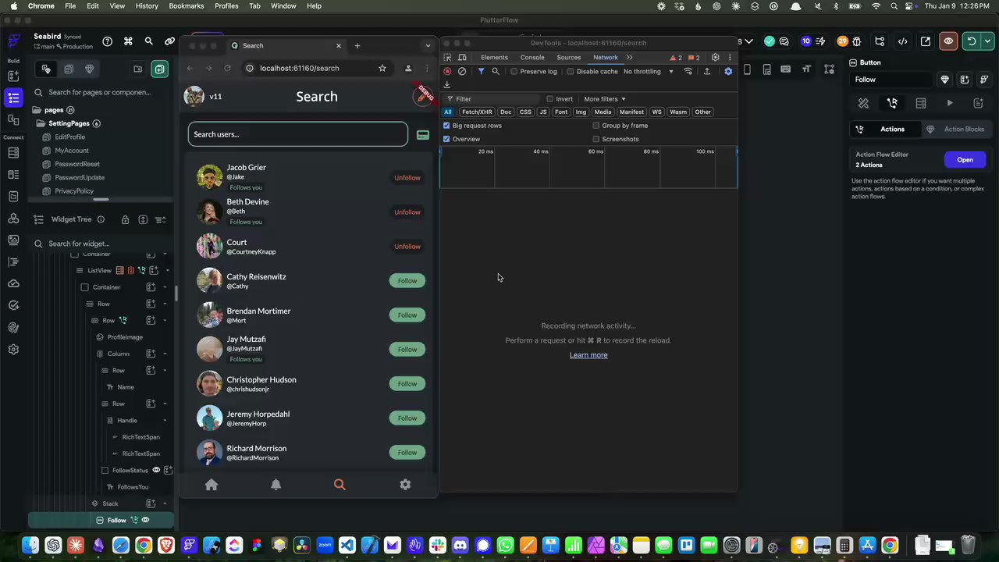Open the Bookmarks menu in menu bar
The height and width of the screenshot is (562, 999).
(x=187, y=5)
